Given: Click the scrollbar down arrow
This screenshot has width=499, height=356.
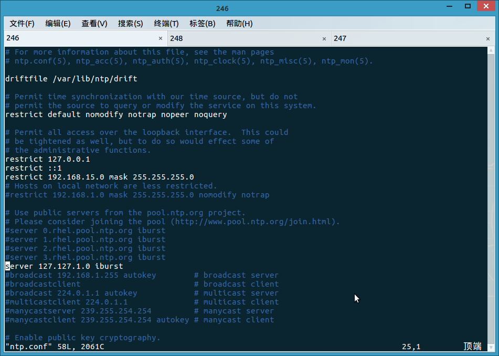Looking at the screenshot, I should pos(491,348).
